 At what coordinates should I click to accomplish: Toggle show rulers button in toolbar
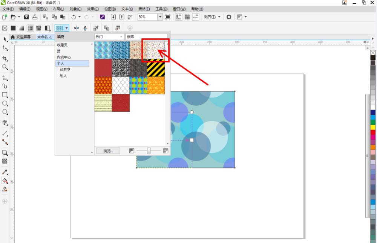[x=178, y=17]
